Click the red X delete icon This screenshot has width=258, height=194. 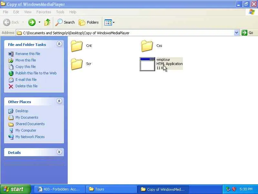click(11, 86)
